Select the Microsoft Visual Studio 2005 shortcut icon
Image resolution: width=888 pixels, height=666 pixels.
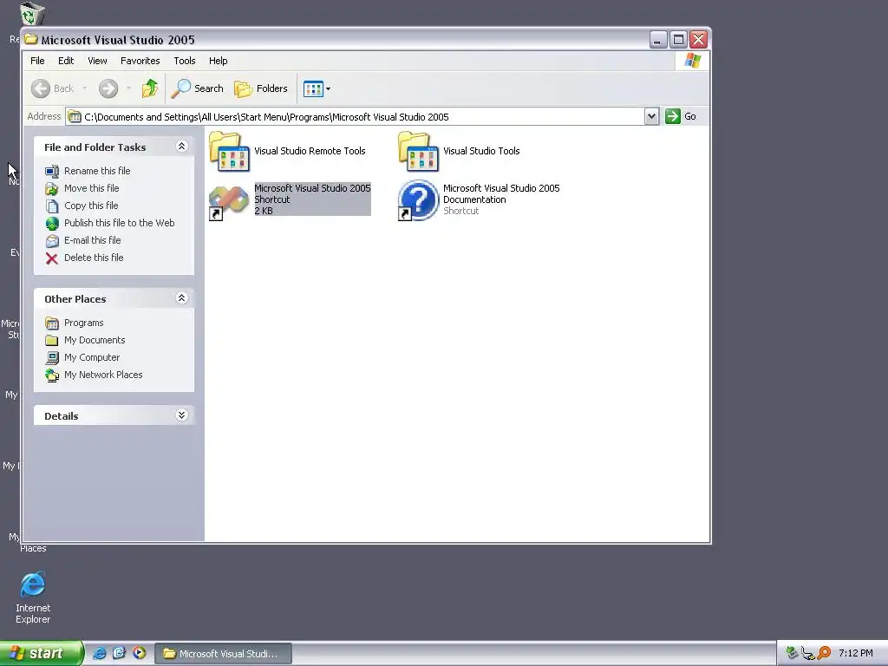point(229,200)
